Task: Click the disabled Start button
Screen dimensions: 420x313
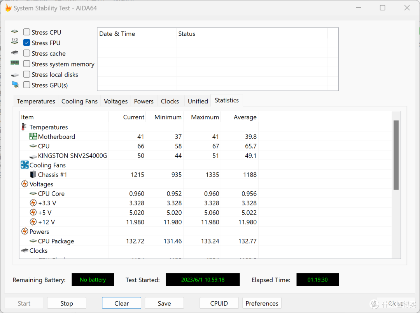Action: (x=24, y=303)
